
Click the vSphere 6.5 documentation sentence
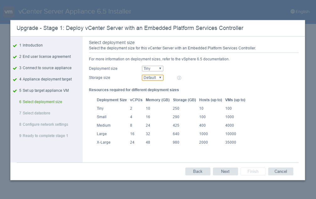[159, 59]
